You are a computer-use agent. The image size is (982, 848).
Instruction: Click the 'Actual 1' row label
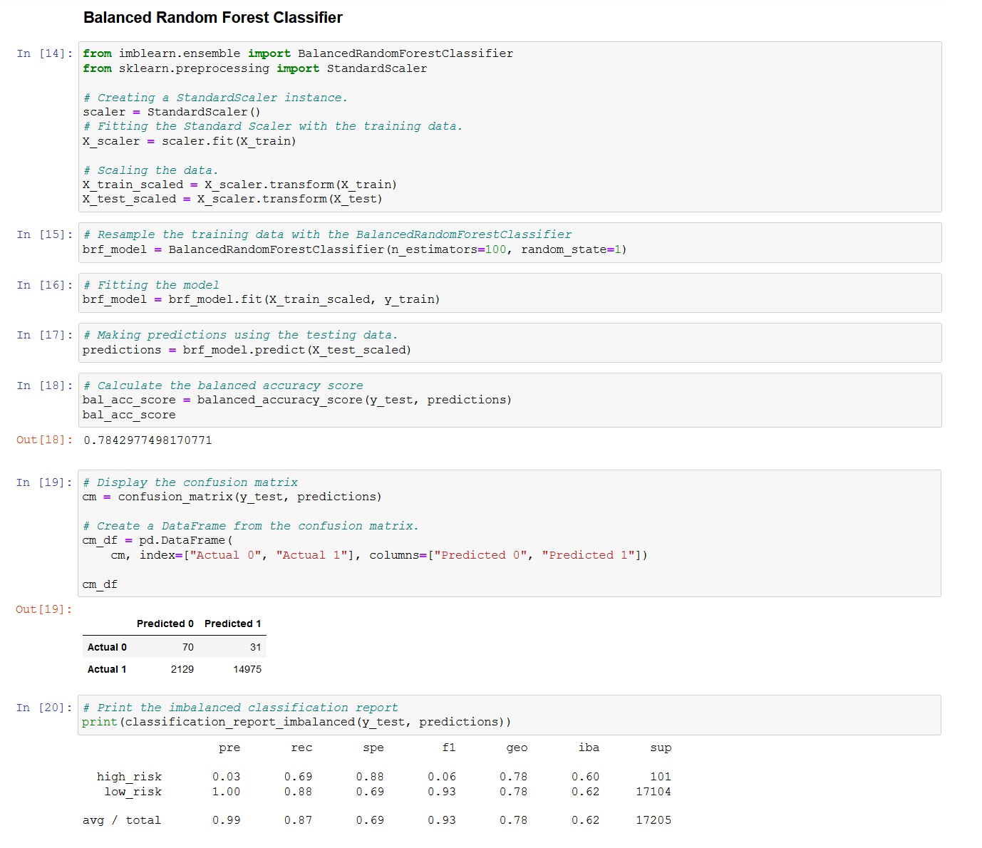[106, 669]
